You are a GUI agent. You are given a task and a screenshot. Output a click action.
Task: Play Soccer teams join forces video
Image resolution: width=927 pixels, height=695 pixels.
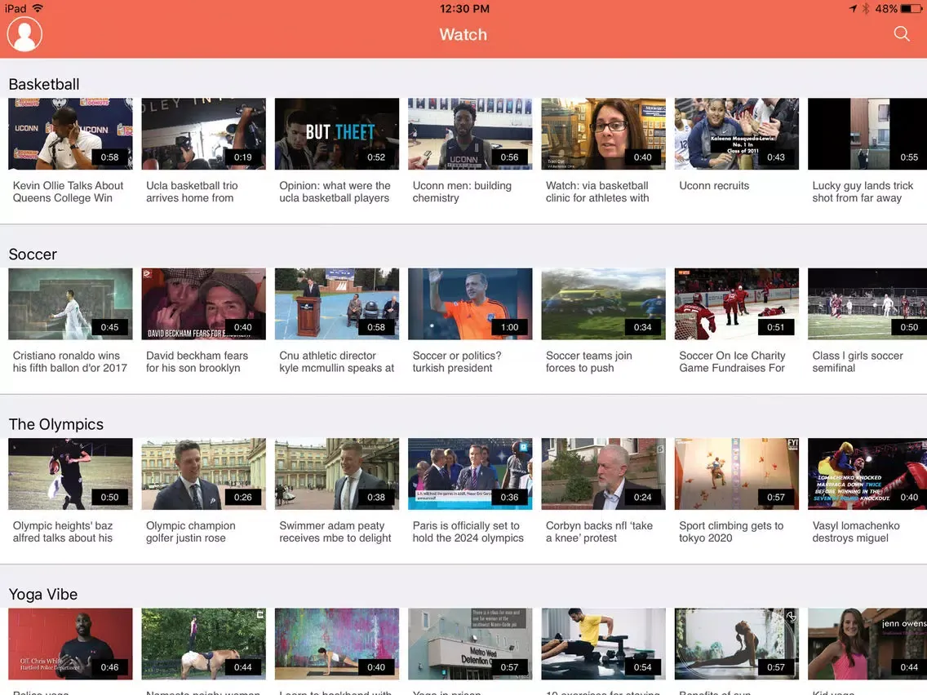604,303
